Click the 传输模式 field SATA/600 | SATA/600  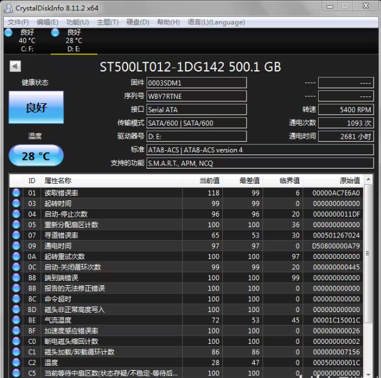(x=197, y=123)
